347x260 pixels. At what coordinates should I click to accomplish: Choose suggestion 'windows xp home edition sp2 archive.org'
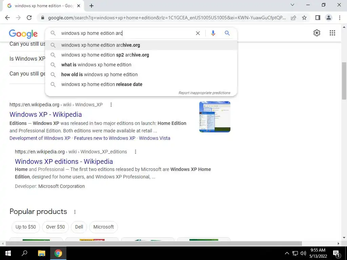click(x=141, y=55)
